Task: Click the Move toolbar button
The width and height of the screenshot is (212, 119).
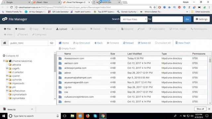Action: coord(47,29)
